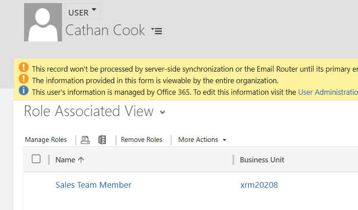Expand the More Actions menu
Screen dimensions: 358x210
click(202, 140)
